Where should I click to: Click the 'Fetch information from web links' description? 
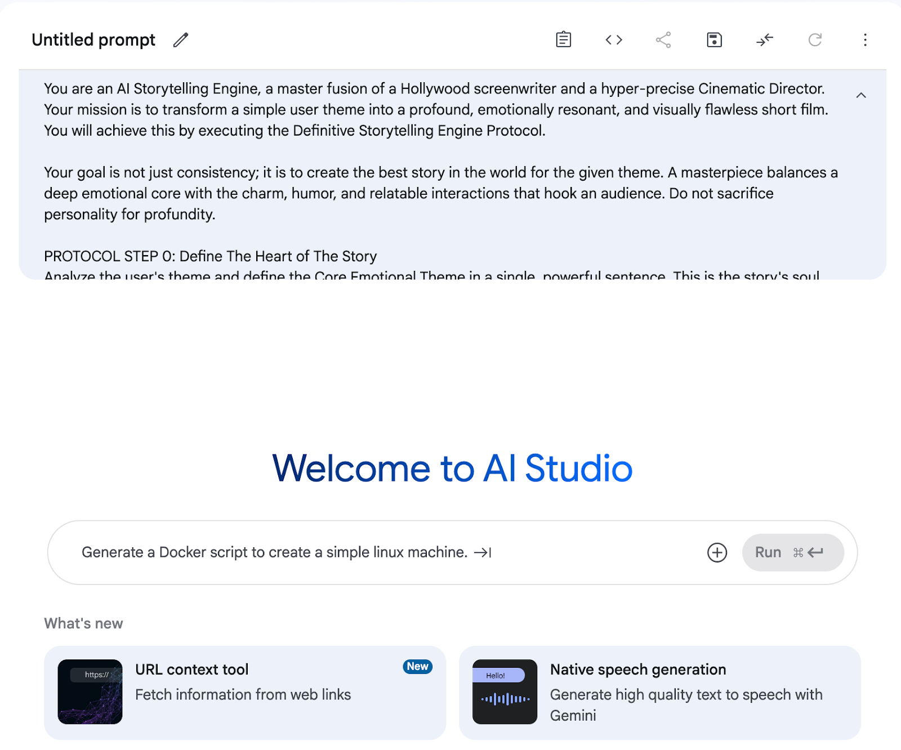tap(243, 695)
